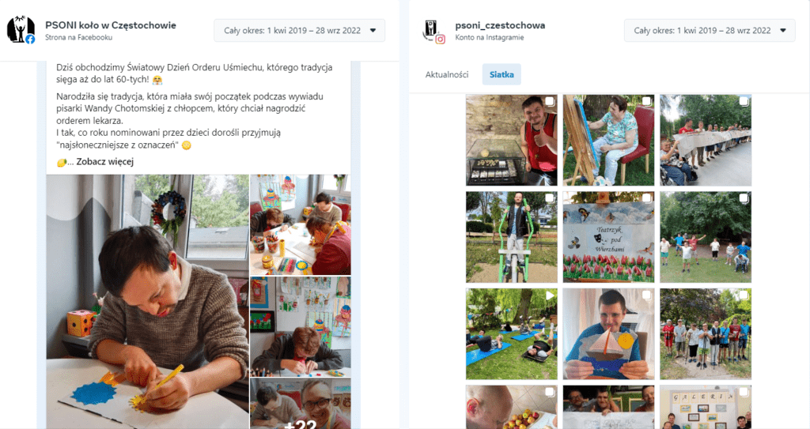The height and width of the screenshot is (429, 810).
Task: Click the multi-photo icon on the painting woman post
Action: click(x=647, y=102)
